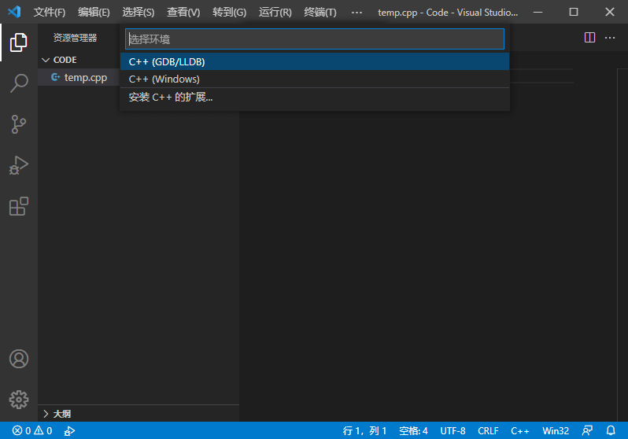The image size is (628, 439).
Task: Open the Search view icon
Action: coord(18,83)
